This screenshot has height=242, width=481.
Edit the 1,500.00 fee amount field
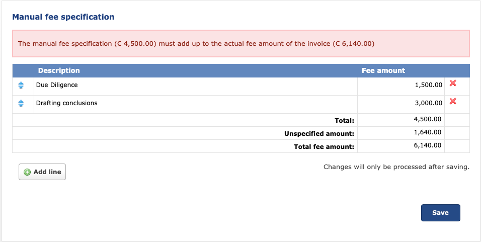point(401,86)
